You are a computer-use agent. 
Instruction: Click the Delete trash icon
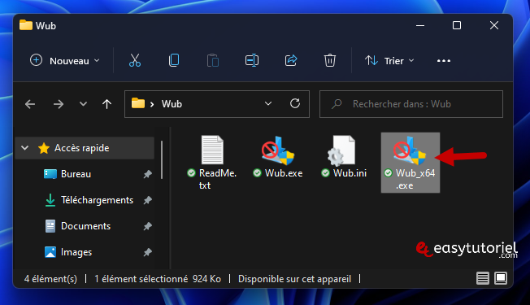(x=329, y=61)
